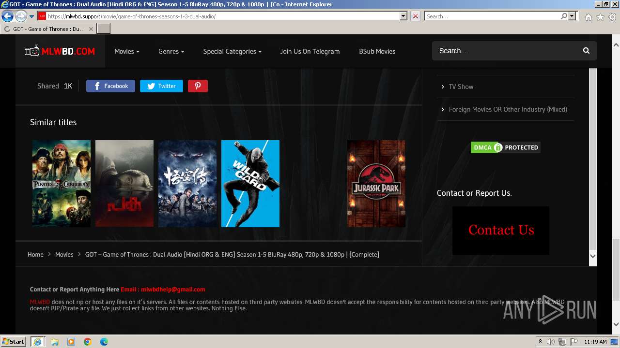Open Internet Explorer taskbar icon
The image size is (620, 348).
(38, 341)
